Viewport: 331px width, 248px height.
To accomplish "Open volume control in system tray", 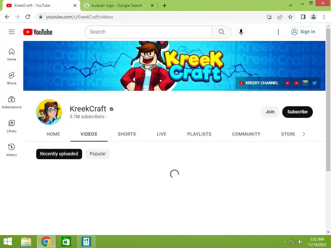I will (x=300, y=242).
